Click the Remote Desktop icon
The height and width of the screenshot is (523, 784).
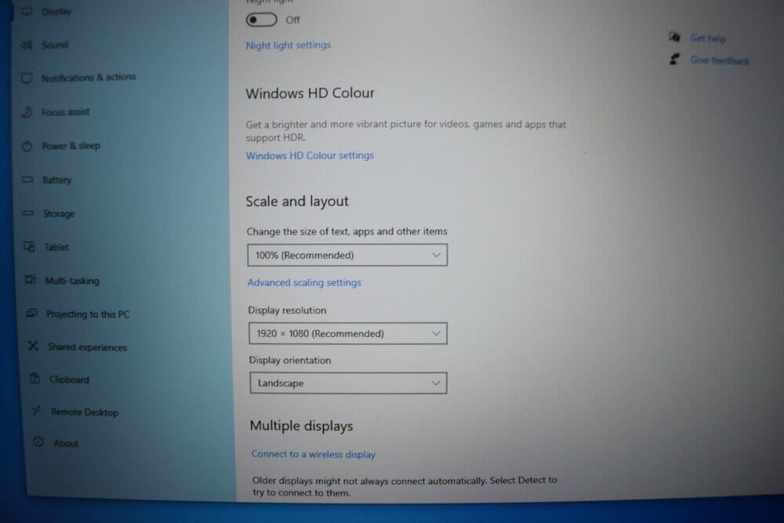[37, 411]
